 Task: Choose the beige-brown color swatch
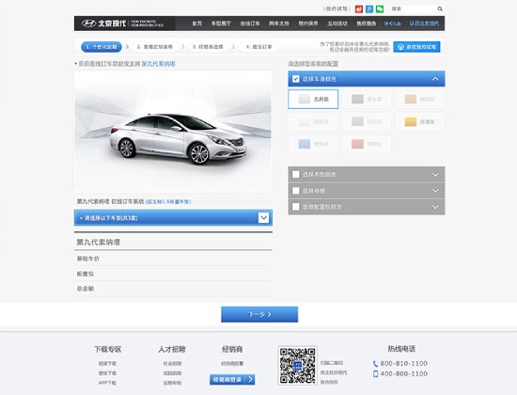pyautogui.click(x=420, y=99)
